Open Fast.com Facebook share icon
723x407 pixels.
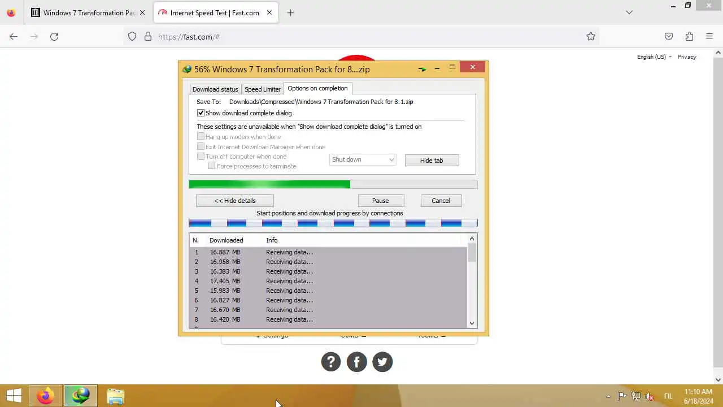357,362
